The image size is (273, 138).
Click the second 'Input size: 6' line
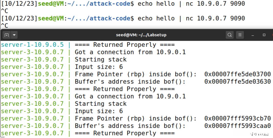pyautogui.click(x=99, y=111)
